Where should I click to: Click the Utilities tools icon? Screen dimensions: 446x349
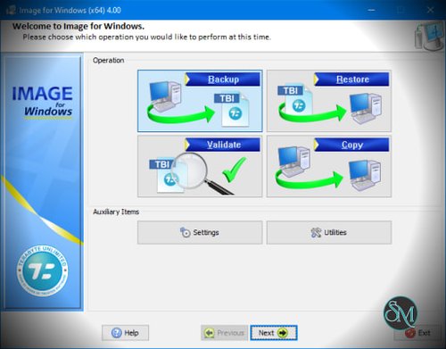point(316,232)
